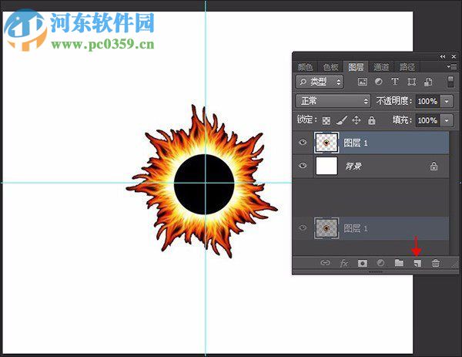Toggle the layer filtering switch on

[x=450, y=82]
